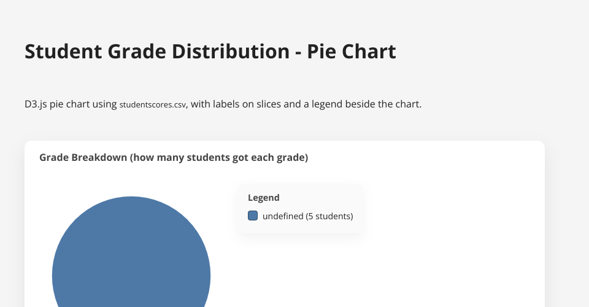The width and height of the screenshot is (589, 307).
Task: Click "(how many students got each grade)" subtitle
Action: tap(218, 158)
